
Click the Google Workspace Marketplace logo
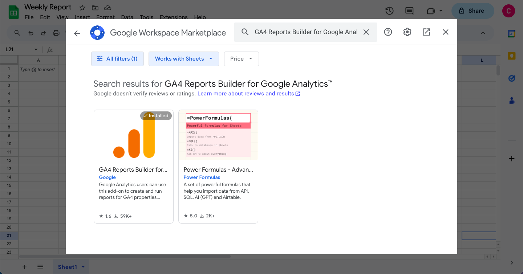[97, 33]
